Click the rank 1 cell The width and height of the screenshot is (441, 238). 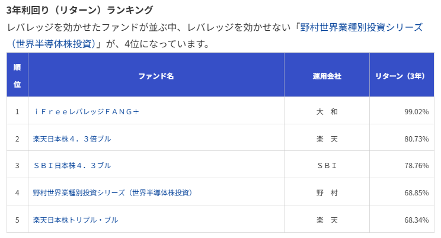tap(17, 111)
